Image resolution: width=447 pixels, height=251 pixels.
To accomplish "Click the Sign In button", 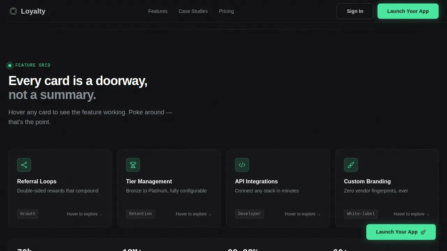I will pos(355,11).
